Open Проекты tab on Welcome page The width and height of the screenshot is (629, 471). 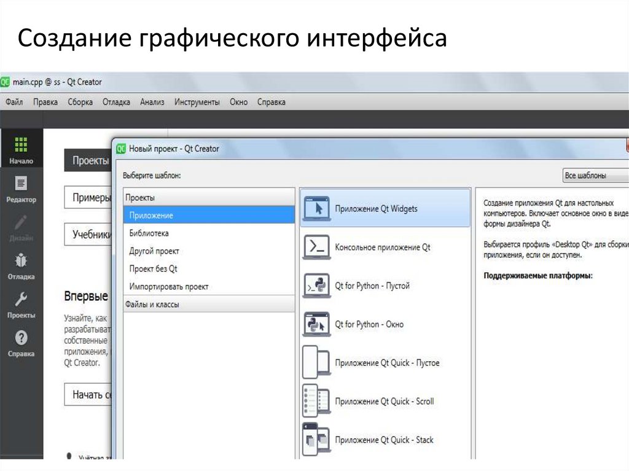[x=88, y=160]
